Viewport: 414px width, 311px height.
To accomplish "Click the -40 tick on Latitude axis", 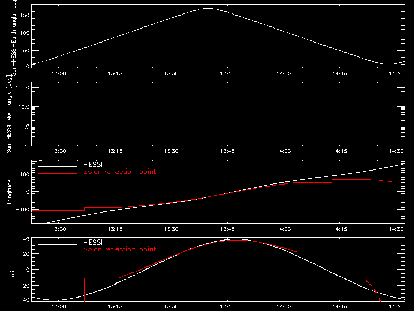I will tap(24, 300).
